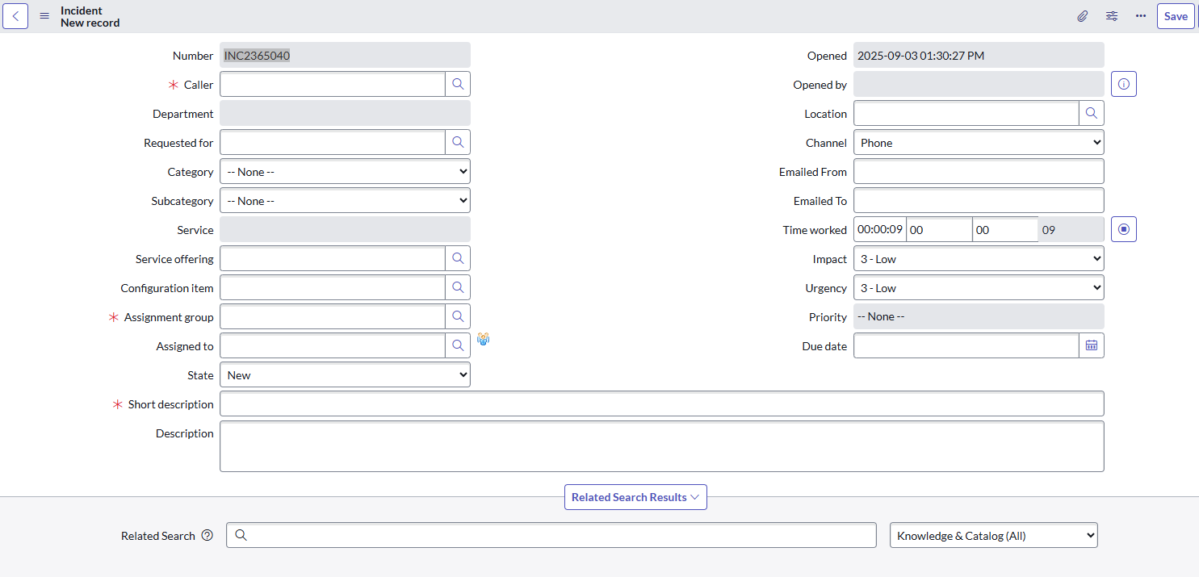
Task: Open the Channel dropdown
Action: 978,143
